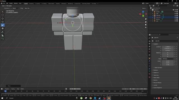
Task: Expand the Instancing panel
Action: [156, 75]
